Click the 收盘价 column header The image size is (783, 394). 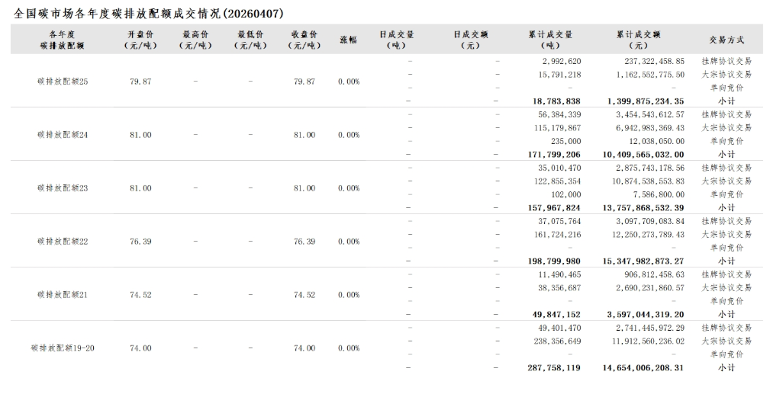(x=304, y=40)
